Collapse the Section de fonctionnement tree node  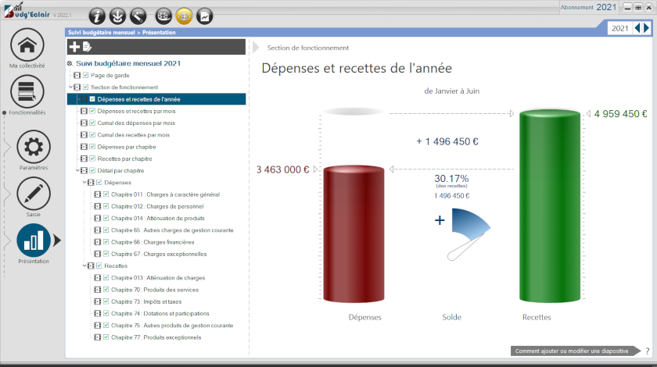[x=70, y=87]
